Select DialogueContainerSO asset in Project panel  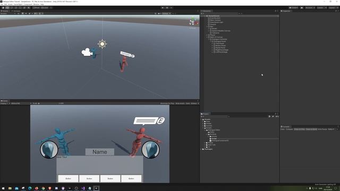[x=220, y=141]
